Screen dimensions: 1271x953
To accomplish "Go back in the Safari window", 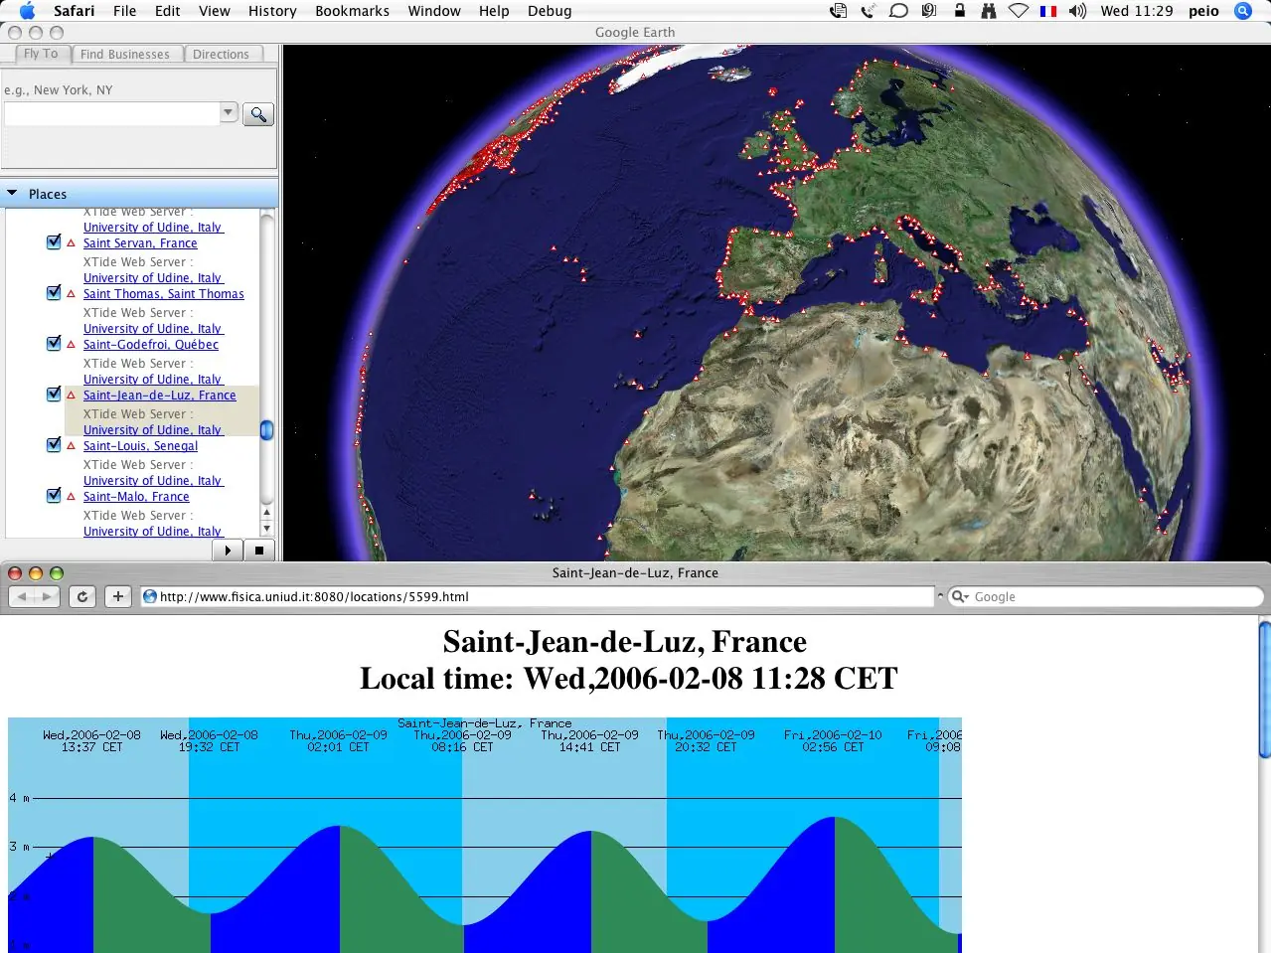I will click(x=22, y=596).
